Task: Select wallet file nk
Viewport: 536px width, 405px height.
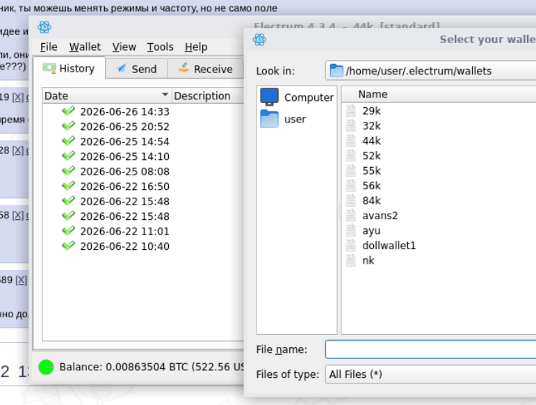Action: tap(368, 261)
